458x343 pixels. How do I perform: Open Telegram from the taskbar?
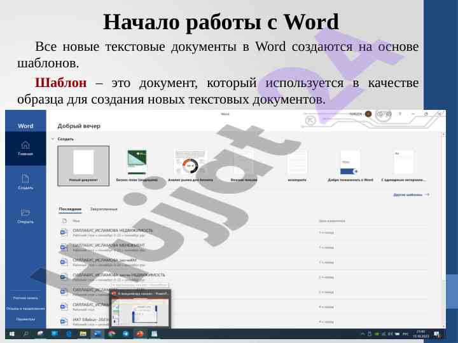click(x=125, y=333)
